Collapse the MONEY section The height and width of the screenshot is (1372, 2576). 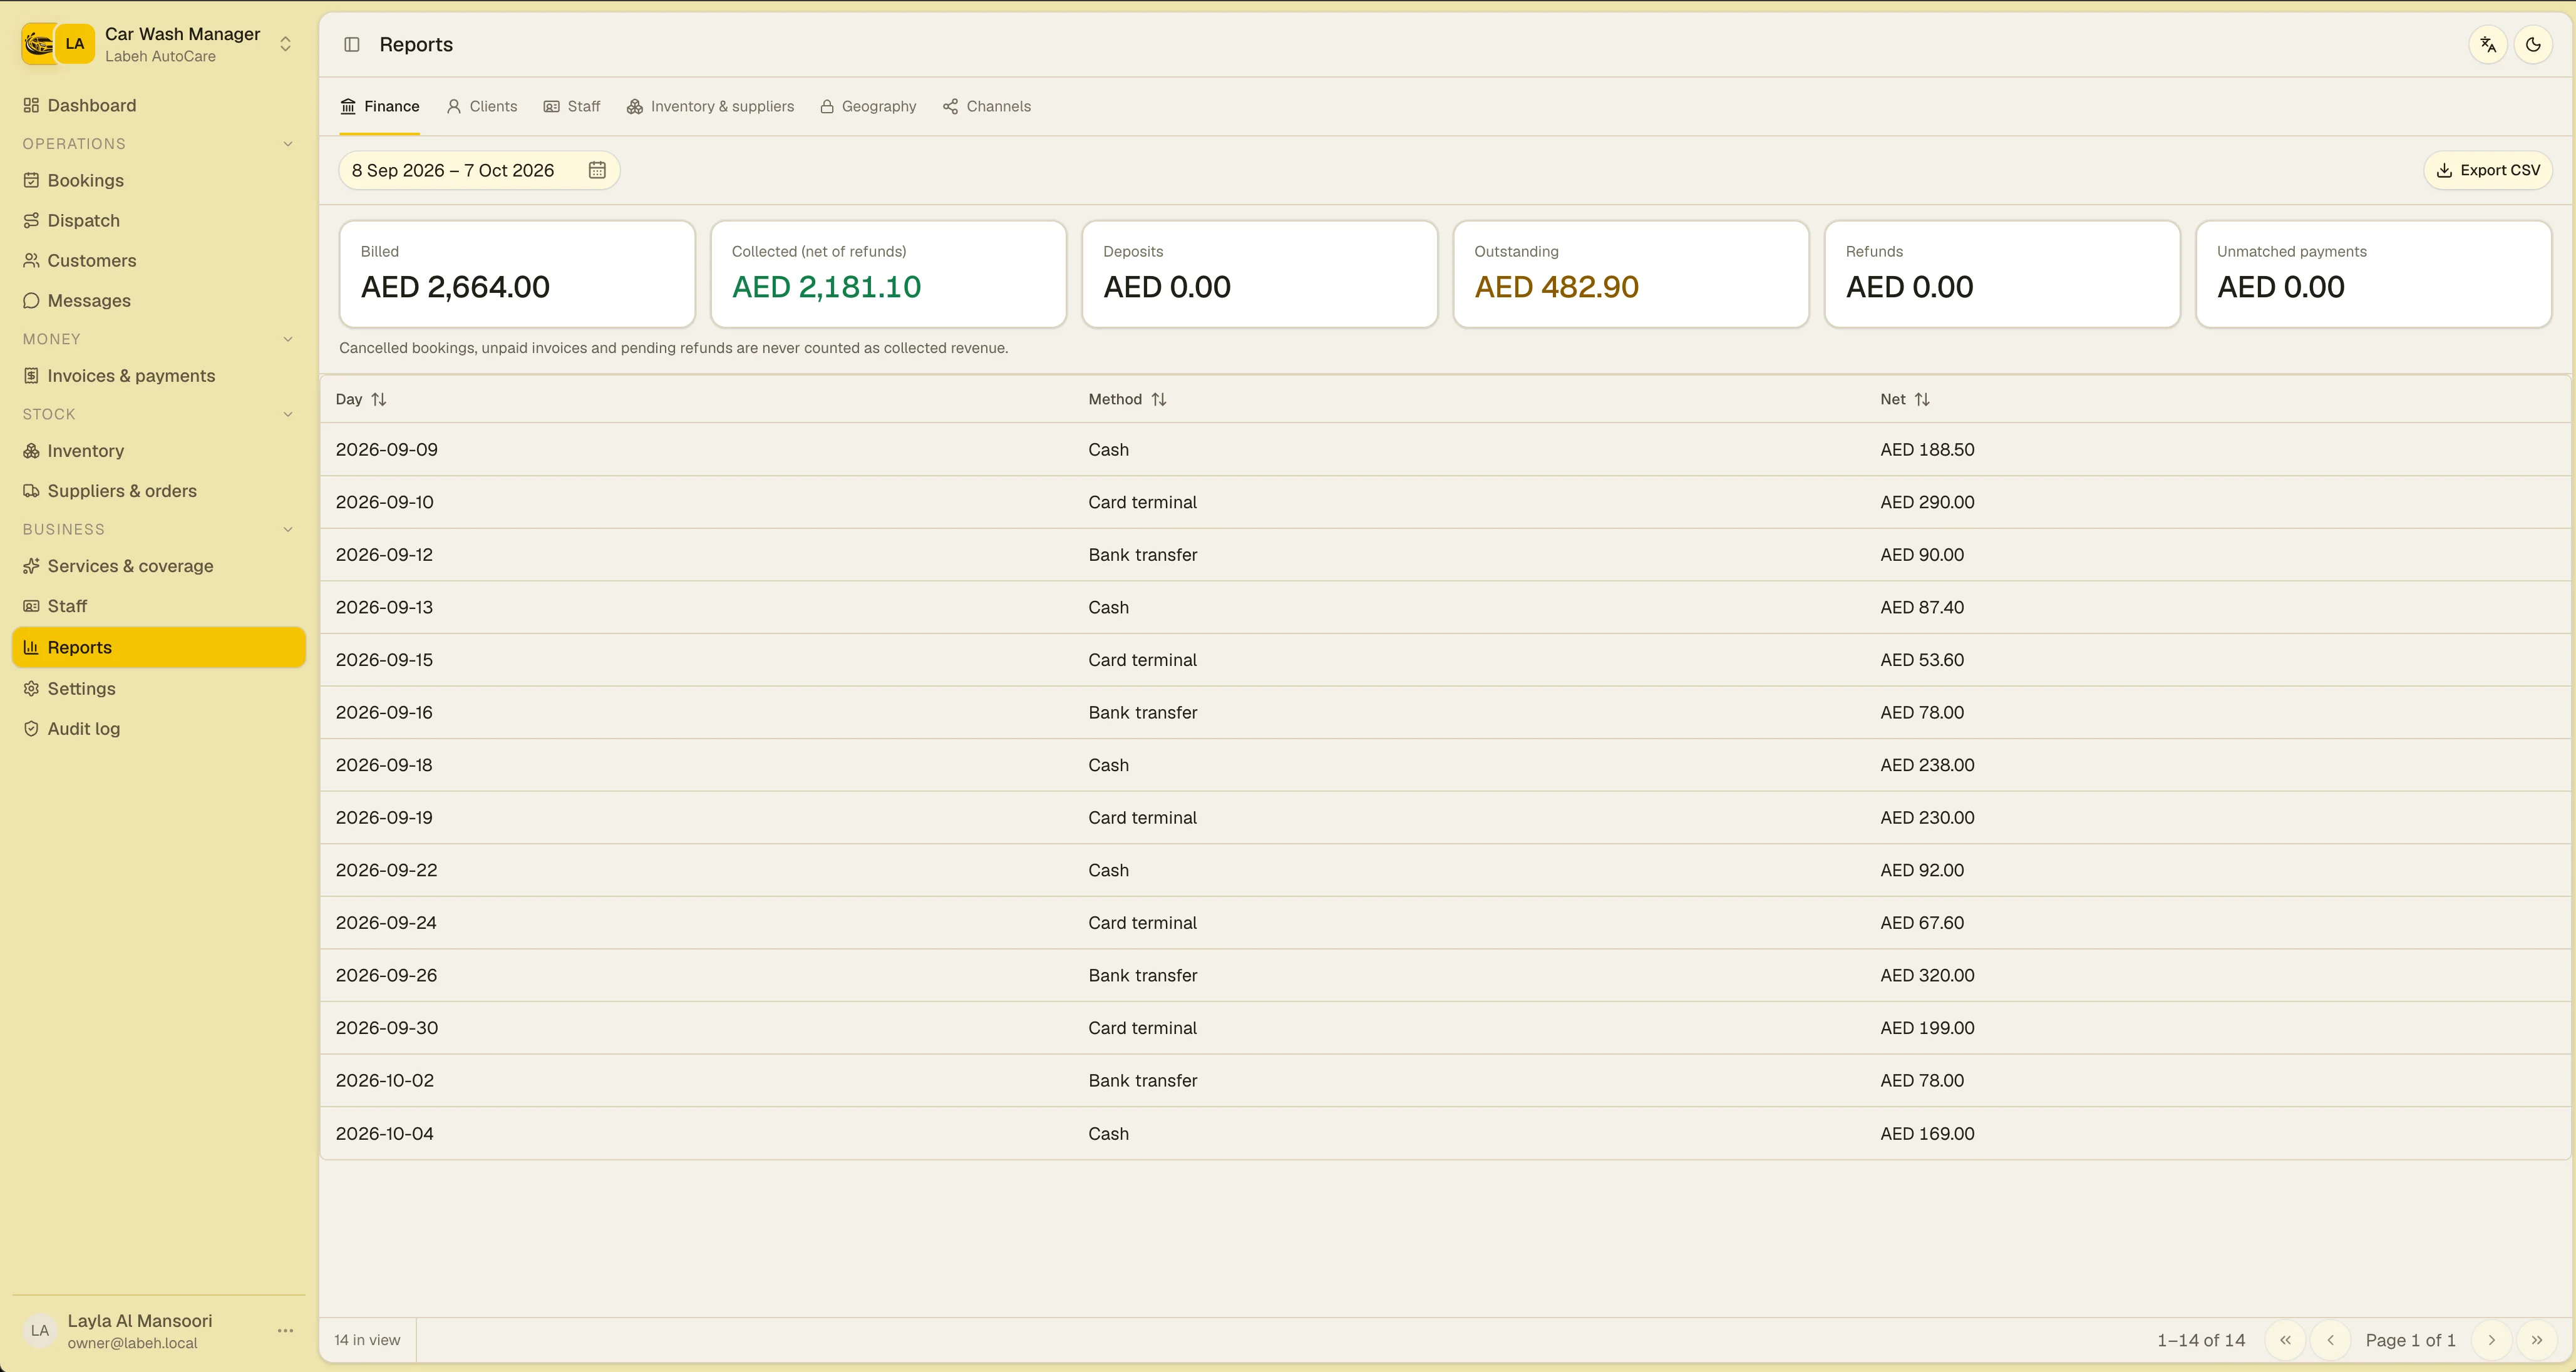click(x=288, y=339)
